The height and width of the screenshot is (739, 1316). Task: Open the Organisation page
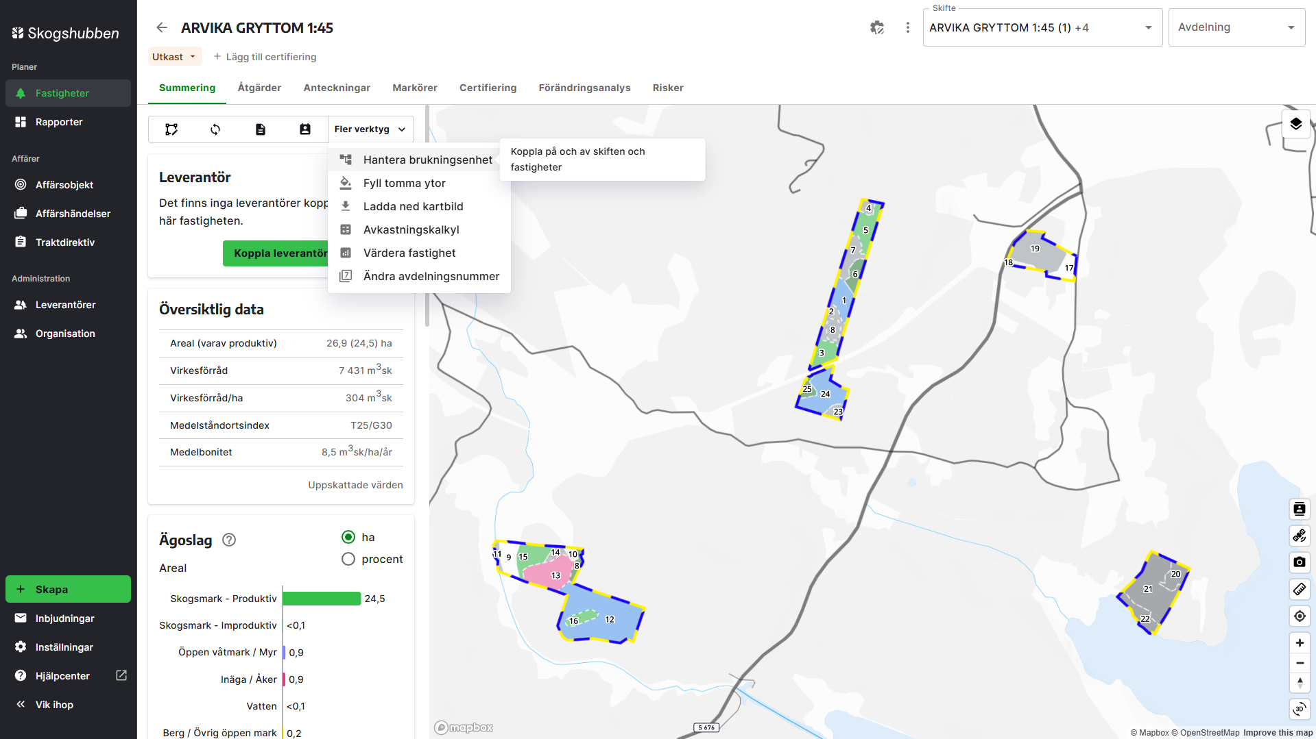(x=68, y=334)
